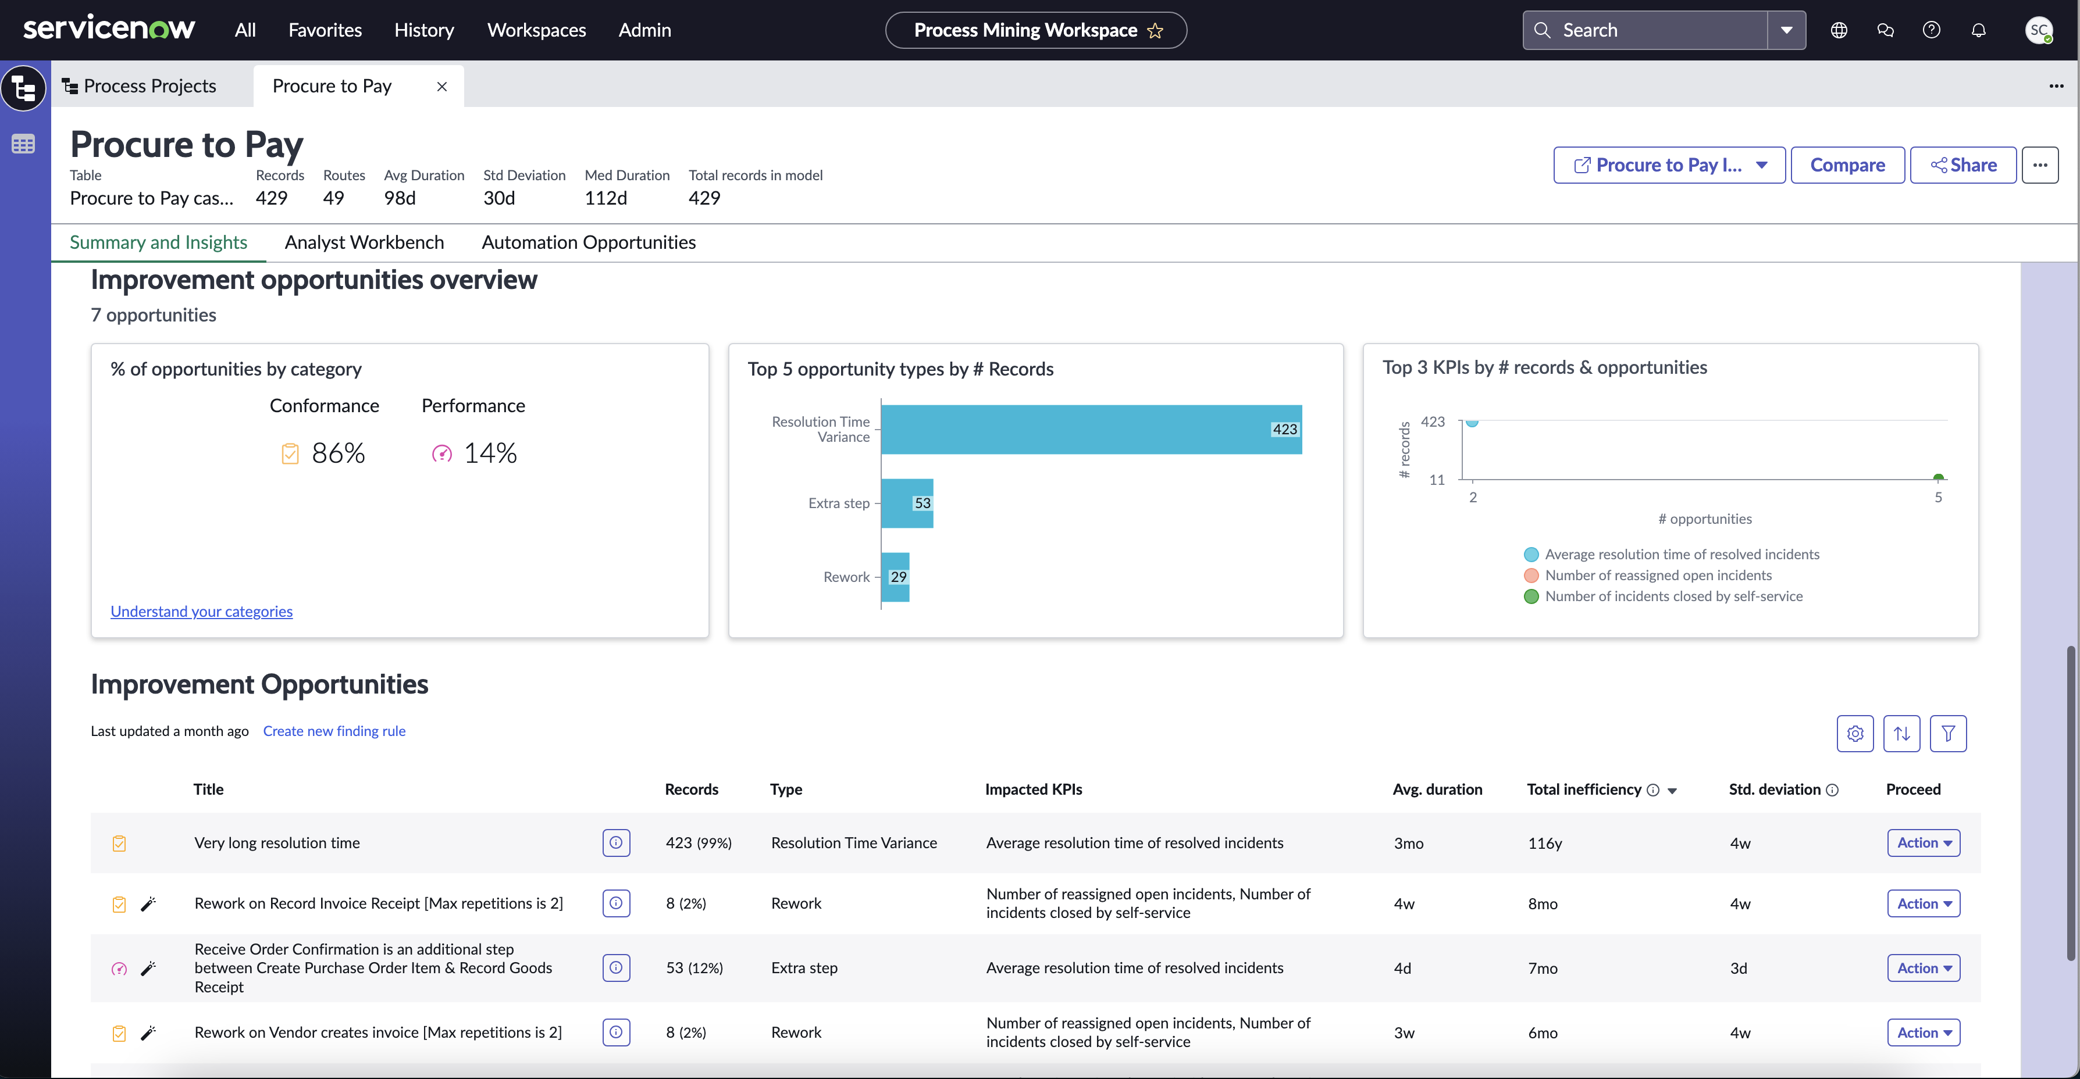Open info icon for Rework on Record Invoice Receipt

[x=616, y=903]
